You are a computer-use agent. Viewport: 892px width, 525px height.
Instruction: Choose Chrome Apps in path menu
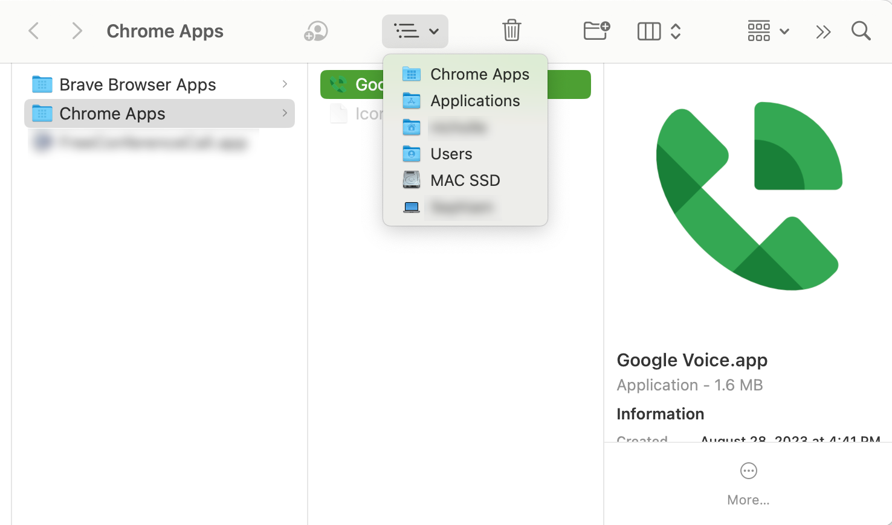(465, 74)
